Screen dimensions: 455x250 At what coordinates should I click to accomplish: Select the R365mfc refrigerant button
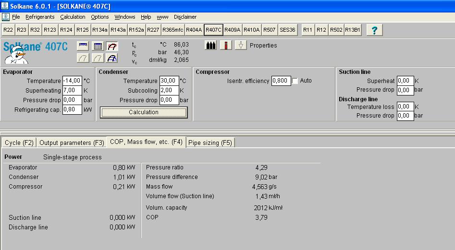[172, 30]
